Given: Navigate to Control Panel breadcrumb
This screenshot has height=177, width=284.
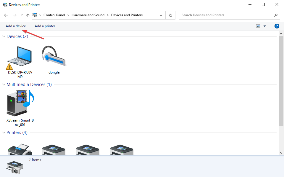Looking at the screenshot, I should coord(54,15).
